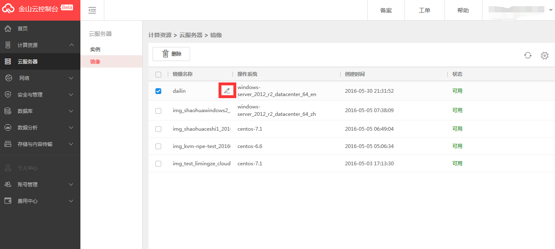Select 实例 in the submenu
Image resolution: width=555 pixels, height=249 pixels.
[x=95, y=49]
